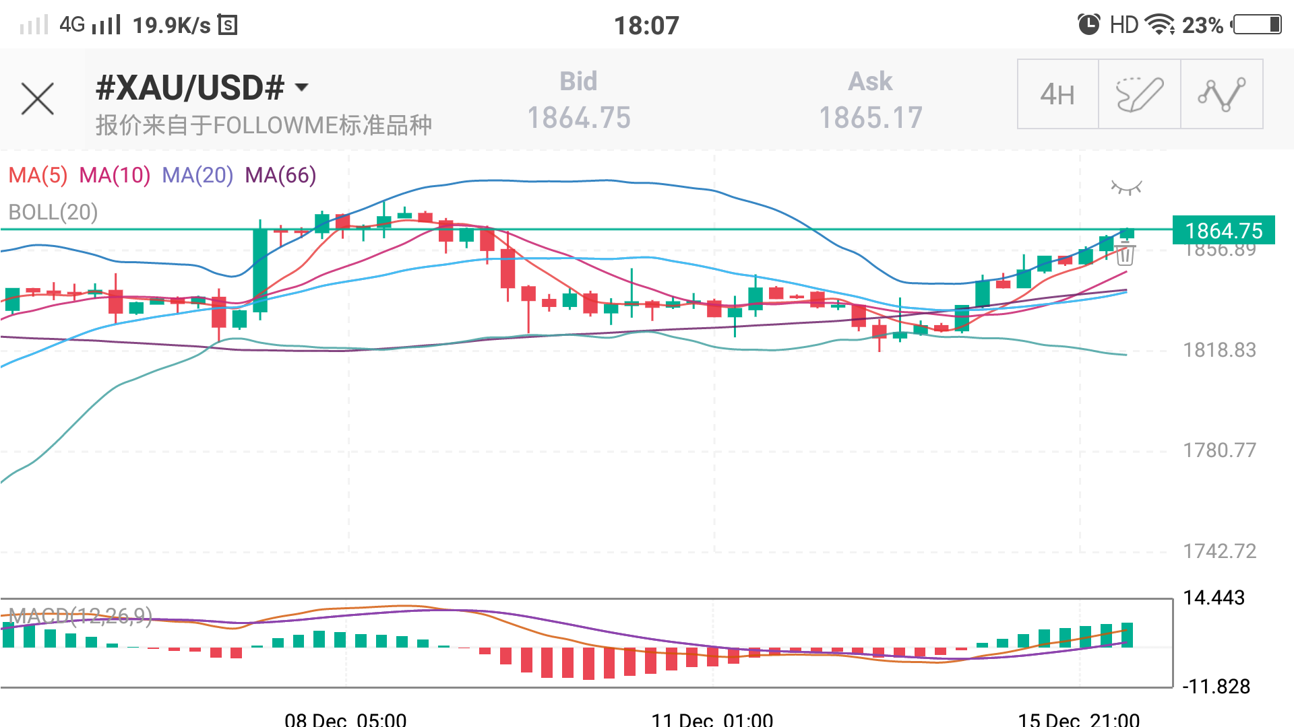Tap the alarm clock status bar icon
This screenshot has width=1294, height=727.
[x=1088, y=25]
